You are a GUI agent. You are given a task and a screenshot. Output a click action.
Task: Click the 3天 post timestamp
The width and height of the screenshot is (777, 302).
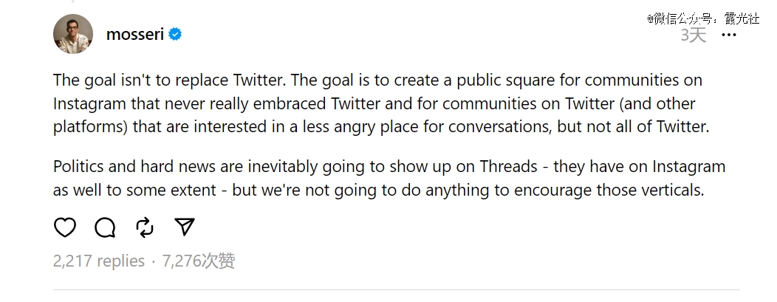point(693,35)
